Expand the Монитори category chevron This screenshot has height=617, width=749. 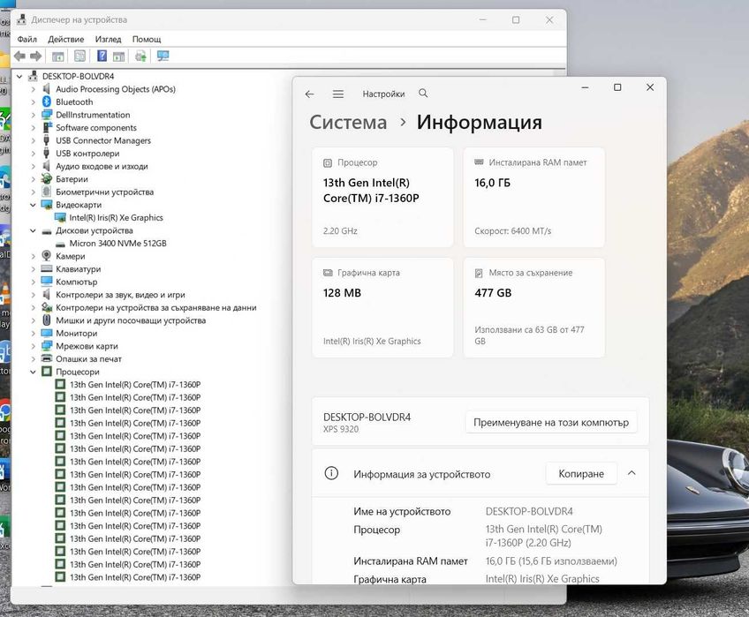(33, 334)
